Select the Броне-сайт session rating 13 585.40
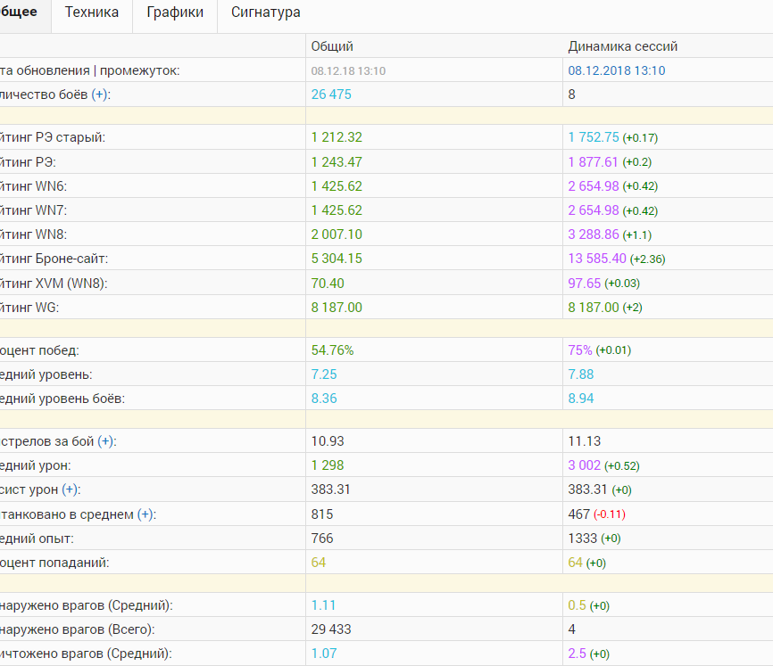 pos(596,259)
